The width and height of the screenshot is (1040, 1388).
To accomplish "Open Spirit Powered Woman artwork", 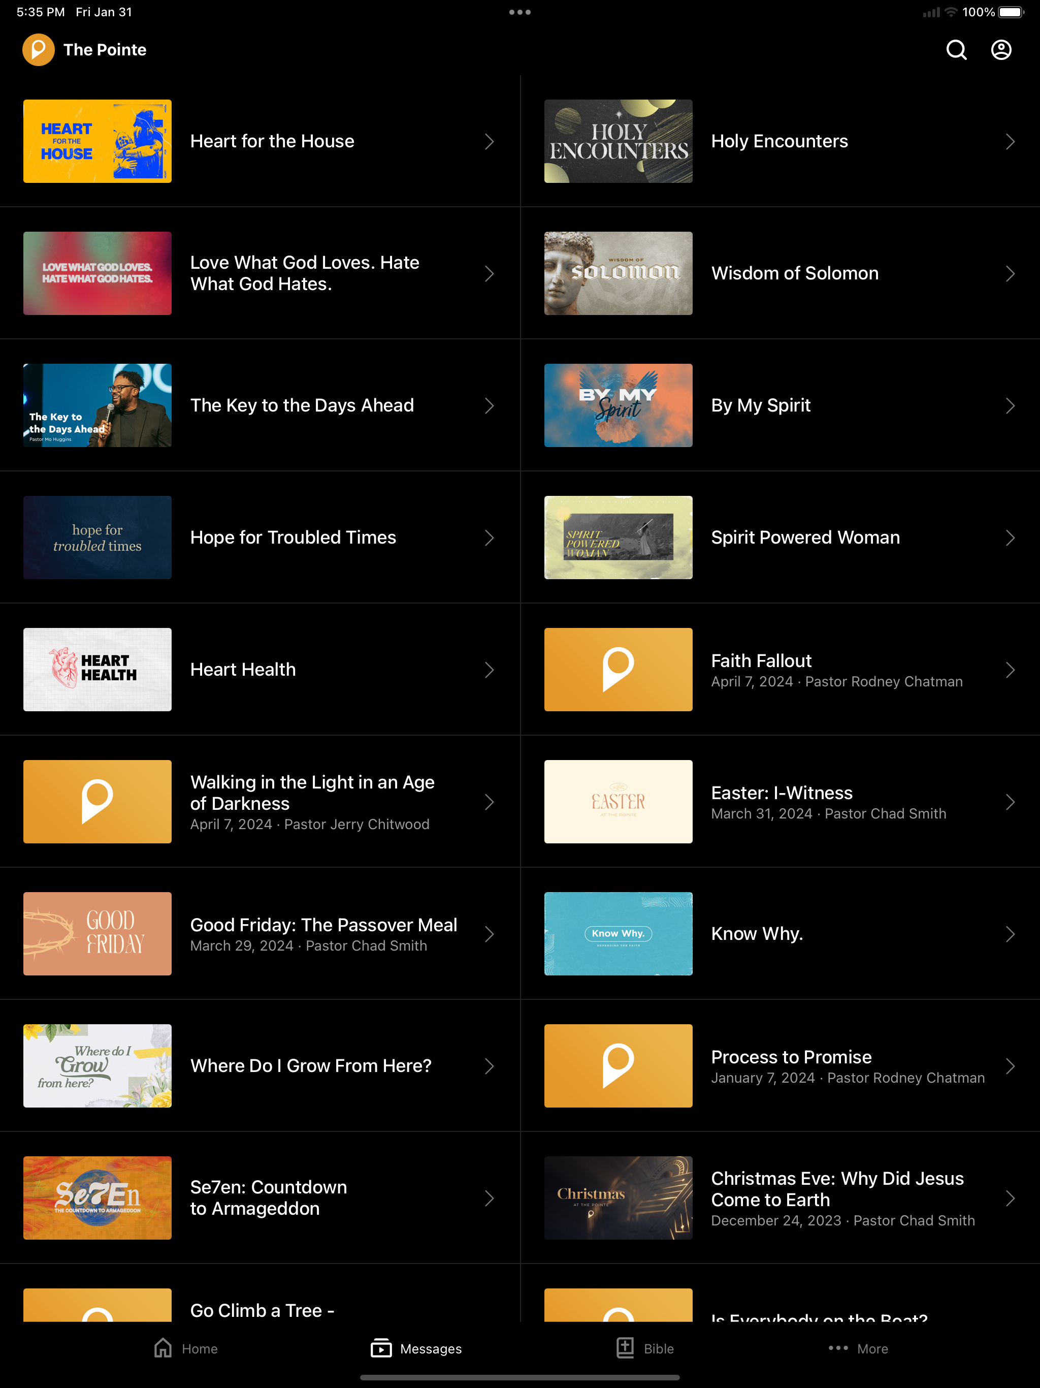I will point(618,538).
